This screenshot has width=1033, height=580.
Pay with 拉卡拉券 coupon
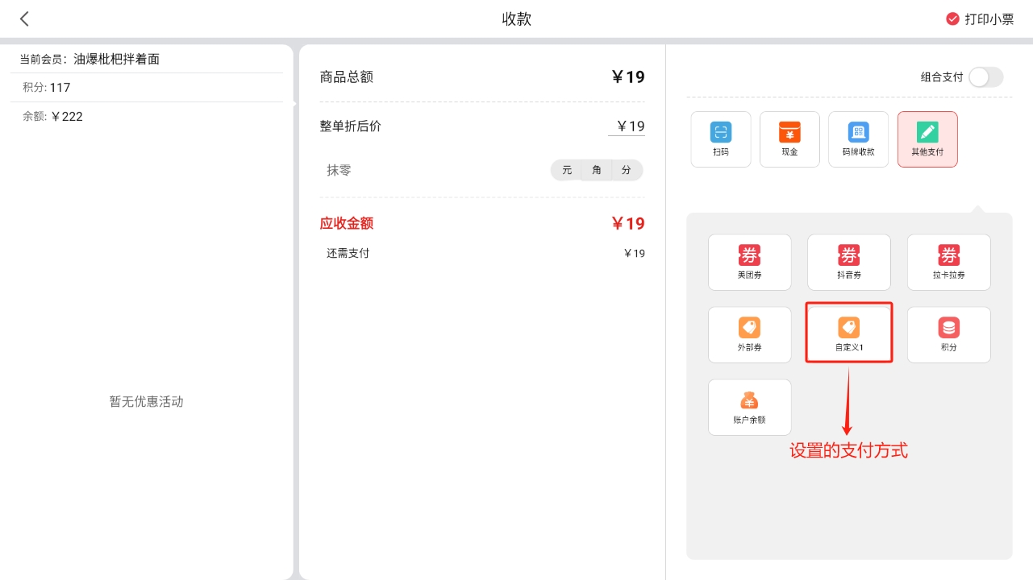point(948,262)
